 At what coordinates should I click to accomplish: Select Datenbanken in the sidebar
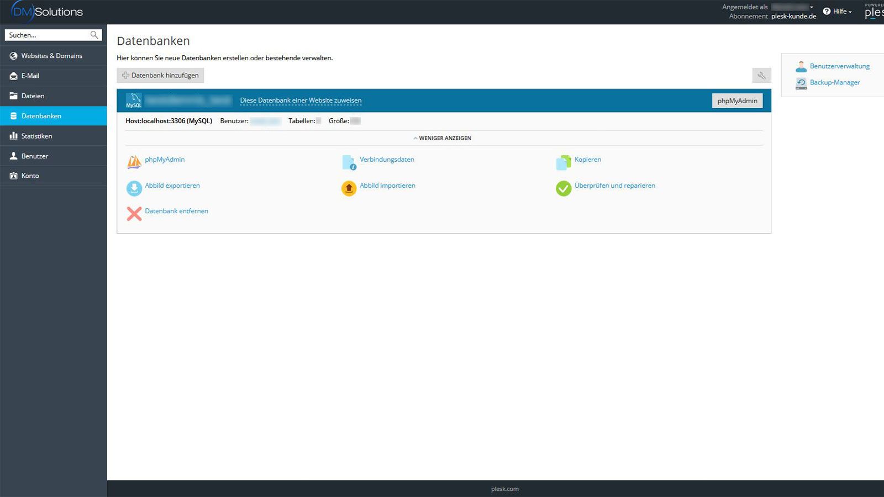tap(41, 115)
